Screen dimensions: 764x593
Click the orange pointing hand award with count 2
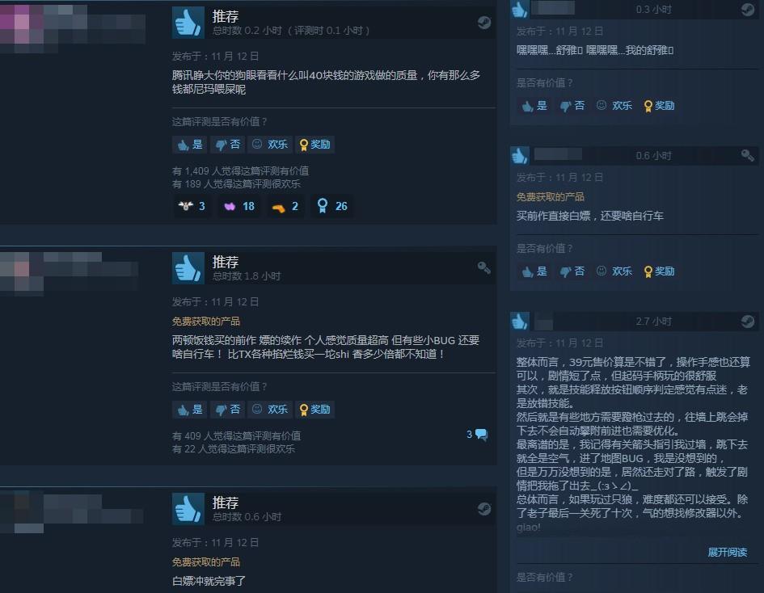(x=285, y=206)
